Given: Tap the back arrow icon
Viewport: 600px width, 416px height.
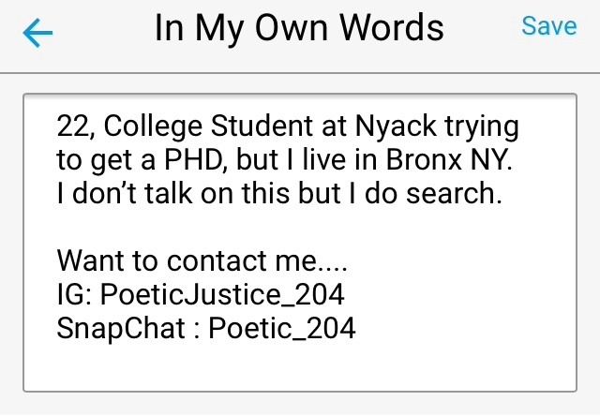Looking at the screenshot, I should (37, 33).
